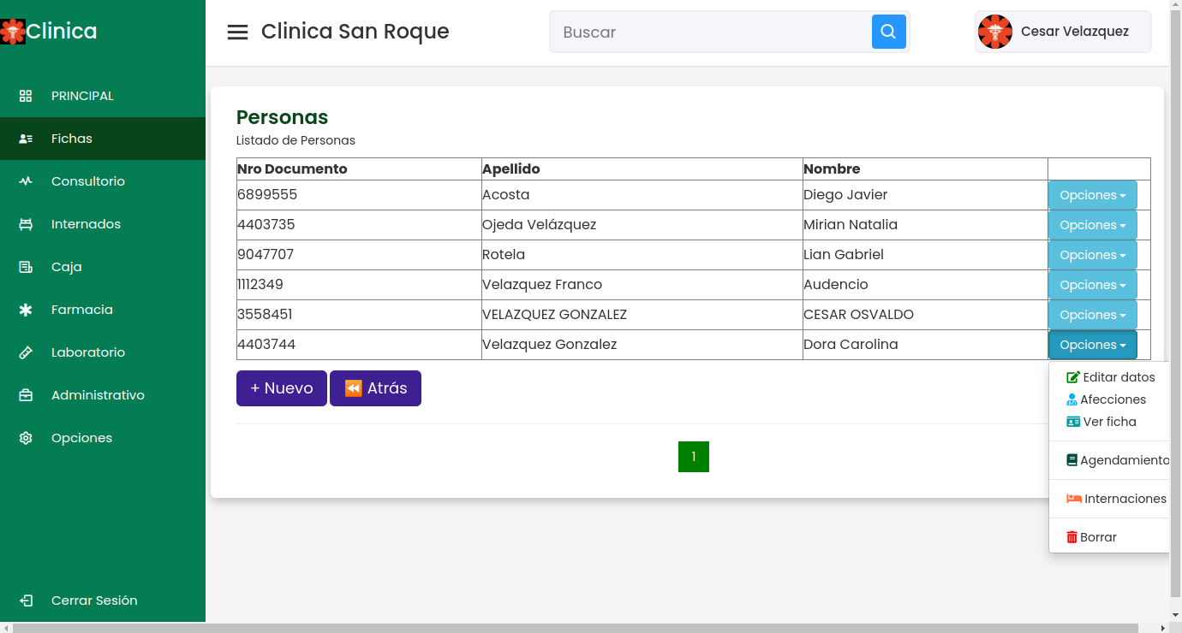Click the Opciones gear icon in sidebar

[x=26, y=438]
